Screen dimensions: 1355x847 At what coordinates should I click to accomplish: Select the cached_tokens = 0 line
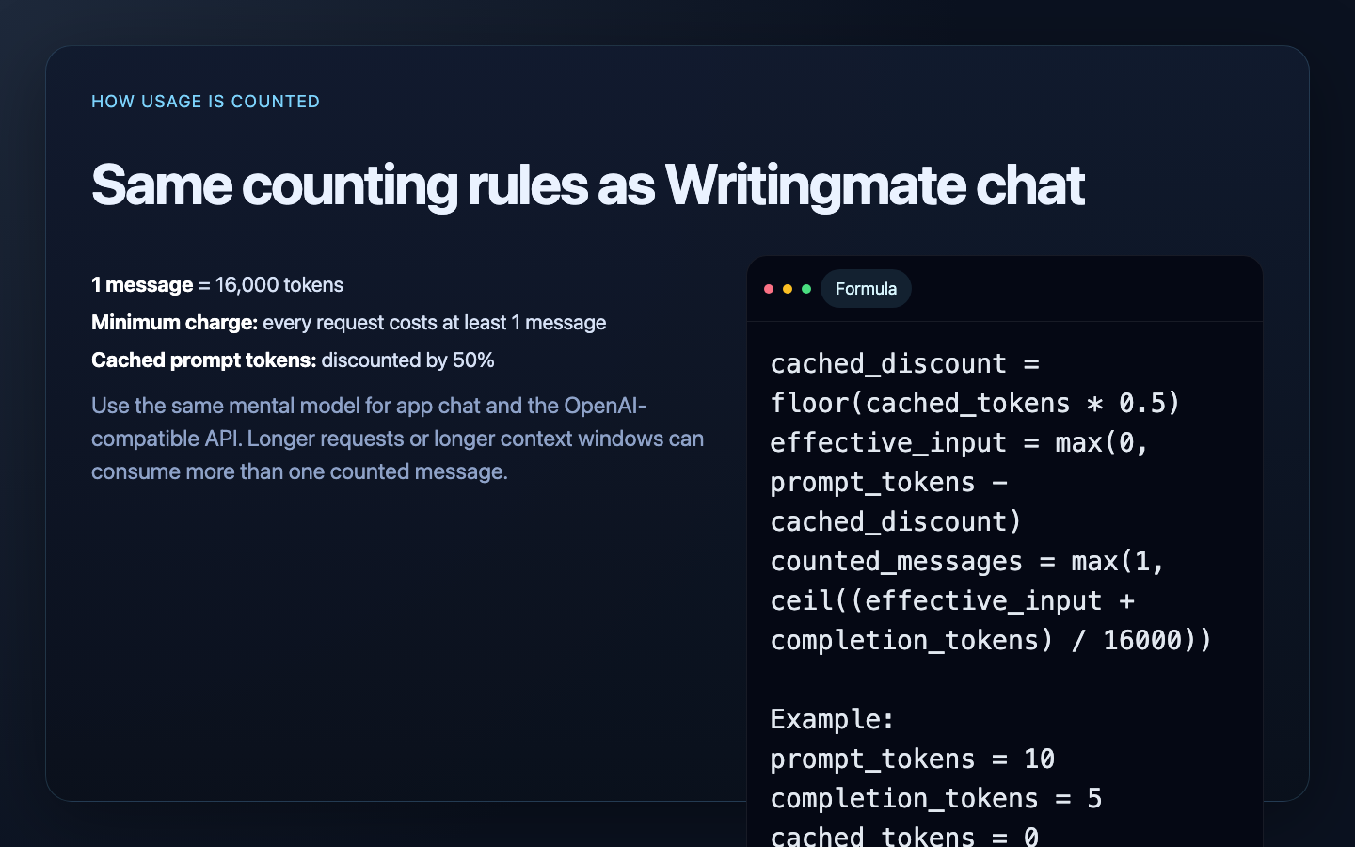click(x=904, y=834)
